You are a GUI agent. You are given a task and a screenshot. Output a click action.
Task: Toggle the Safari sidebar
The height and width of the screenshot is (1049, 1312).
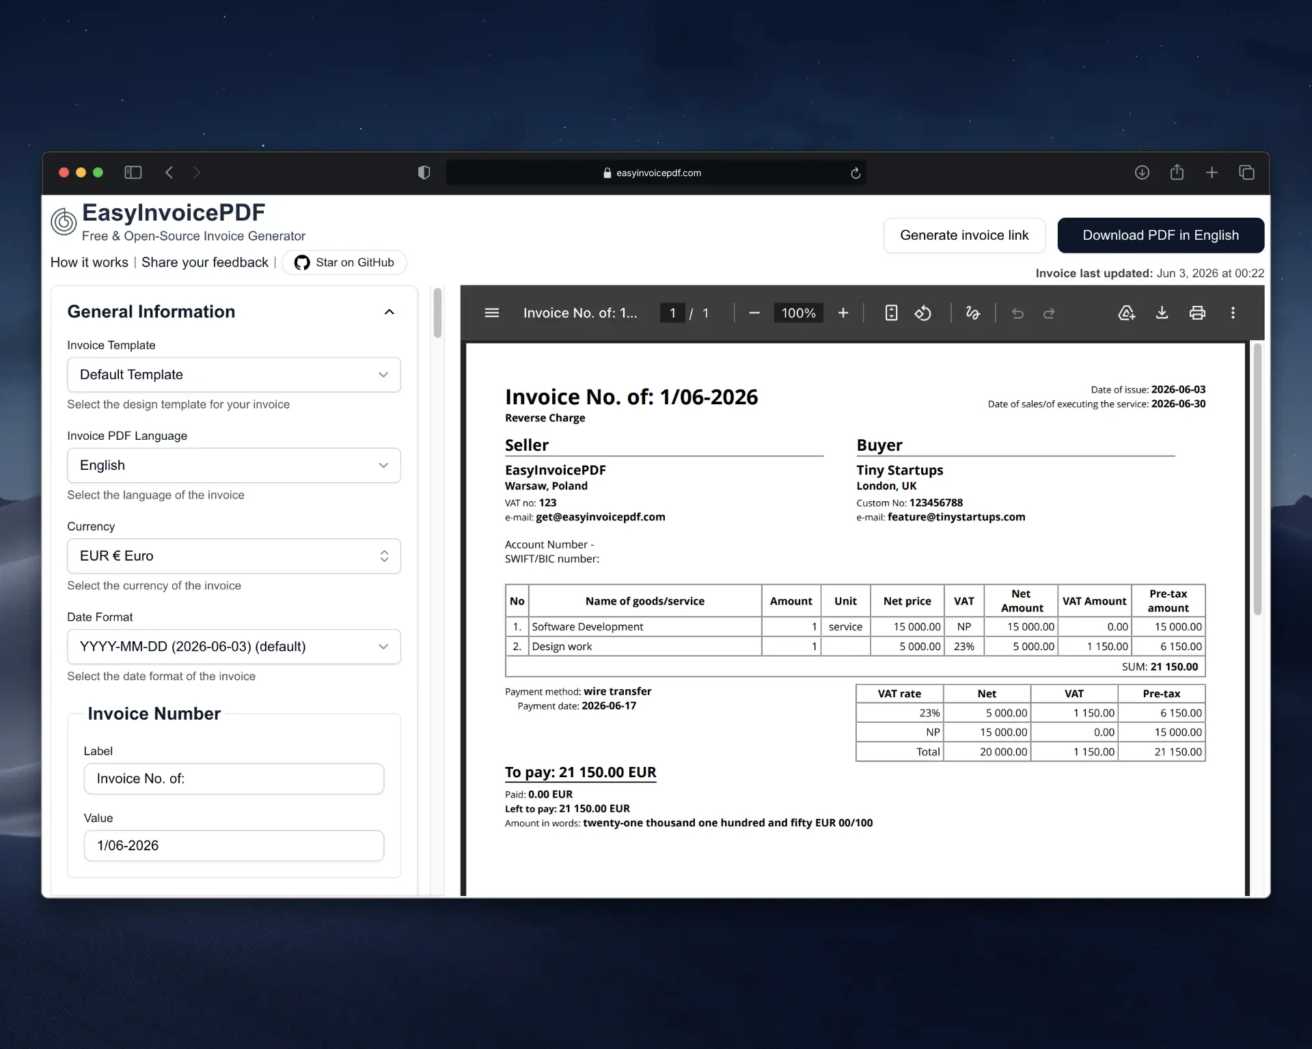tap(133, 173)
